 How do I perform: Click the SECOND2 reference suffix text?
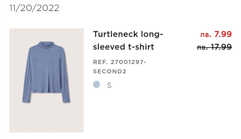click(x=110, y=72)
